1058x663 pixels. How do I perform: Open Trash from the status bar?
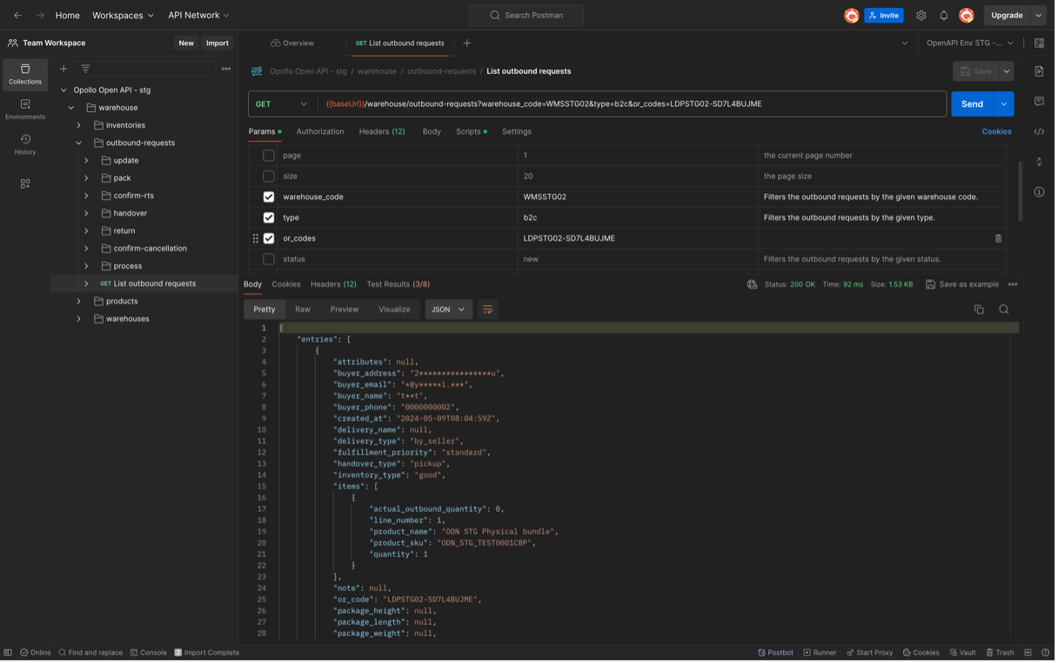1004,654
